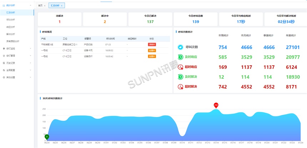Screen dimensions: 307x148
Task: Close the 首页 tab with its X
Action: [45, 6]
